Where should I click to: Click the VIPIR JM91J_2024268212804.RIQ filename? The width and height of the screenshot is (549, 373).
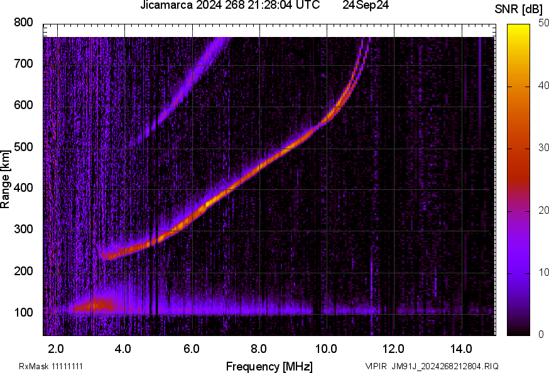click(432, 366)
